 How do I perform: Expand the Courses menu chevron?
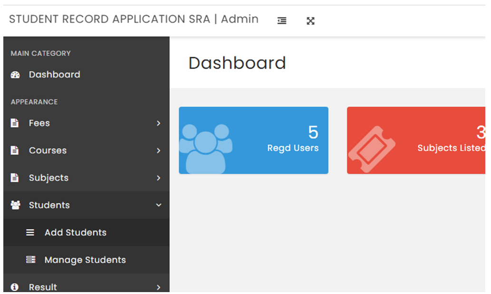click(x=158, y=151)
